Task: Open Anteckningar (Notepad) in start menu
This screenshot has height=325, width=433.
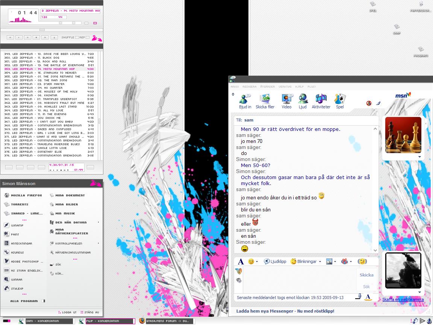Action: (18, 243)
